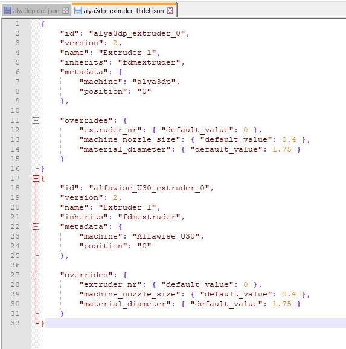Click line number 26 in the margin

tap(15, 265)
